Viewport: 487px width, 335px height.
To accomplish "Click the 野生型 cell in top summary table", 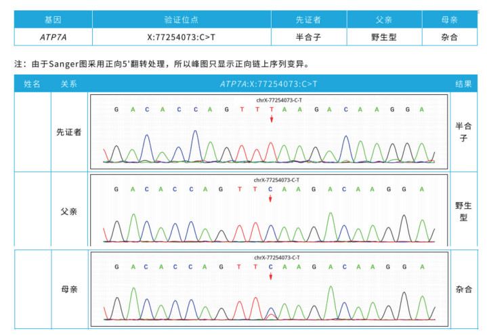I will 383,37.
